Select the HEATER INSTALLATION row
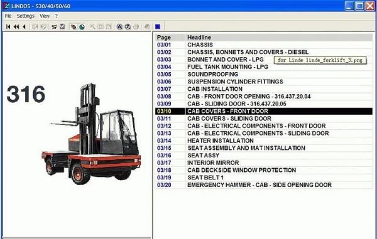The height and width of the screenshot is (239, 377). point(264,141)
